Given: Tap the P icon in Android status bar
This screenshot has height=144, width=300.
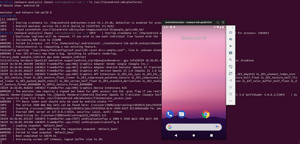Looking at the screenshot, I should (x=174, y=27).
